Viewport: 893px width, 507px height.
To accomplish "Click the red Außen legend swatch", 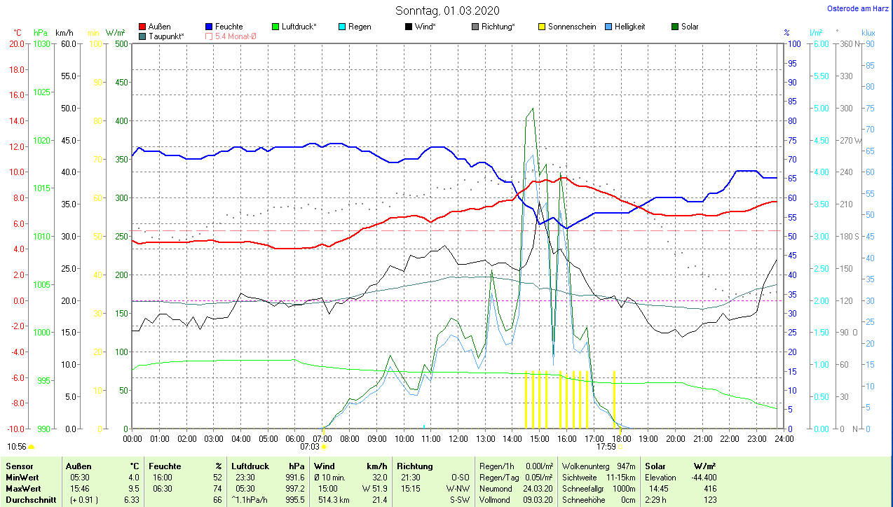I will pos(143,27).
